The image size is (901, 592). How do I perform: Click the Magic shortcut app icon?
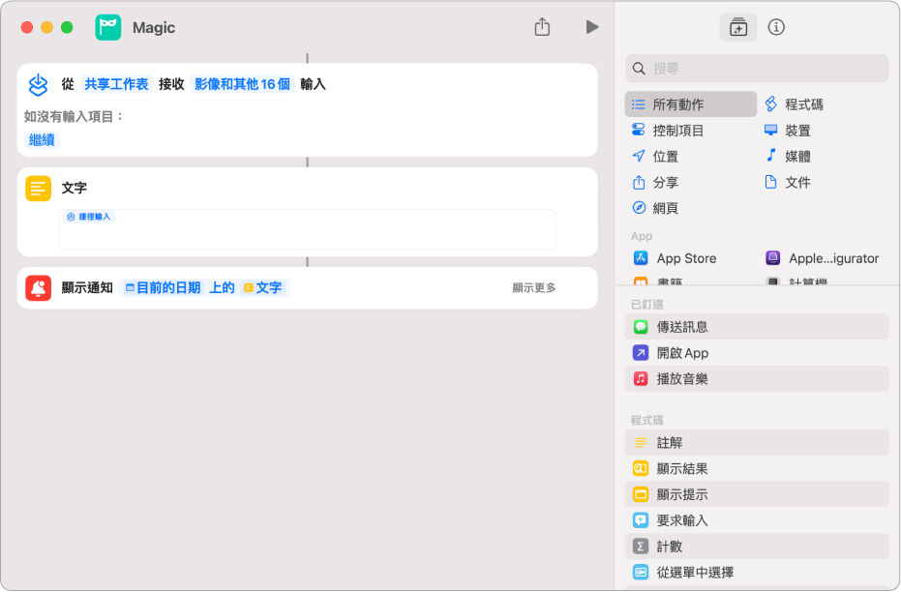click(108, 27)
